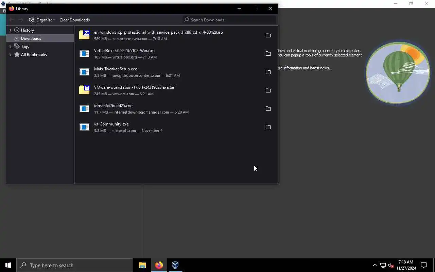Viewport: 435px width, 272px height.
Task: Show folder for the VMware-workstation tar file
Action: point(268,90)
